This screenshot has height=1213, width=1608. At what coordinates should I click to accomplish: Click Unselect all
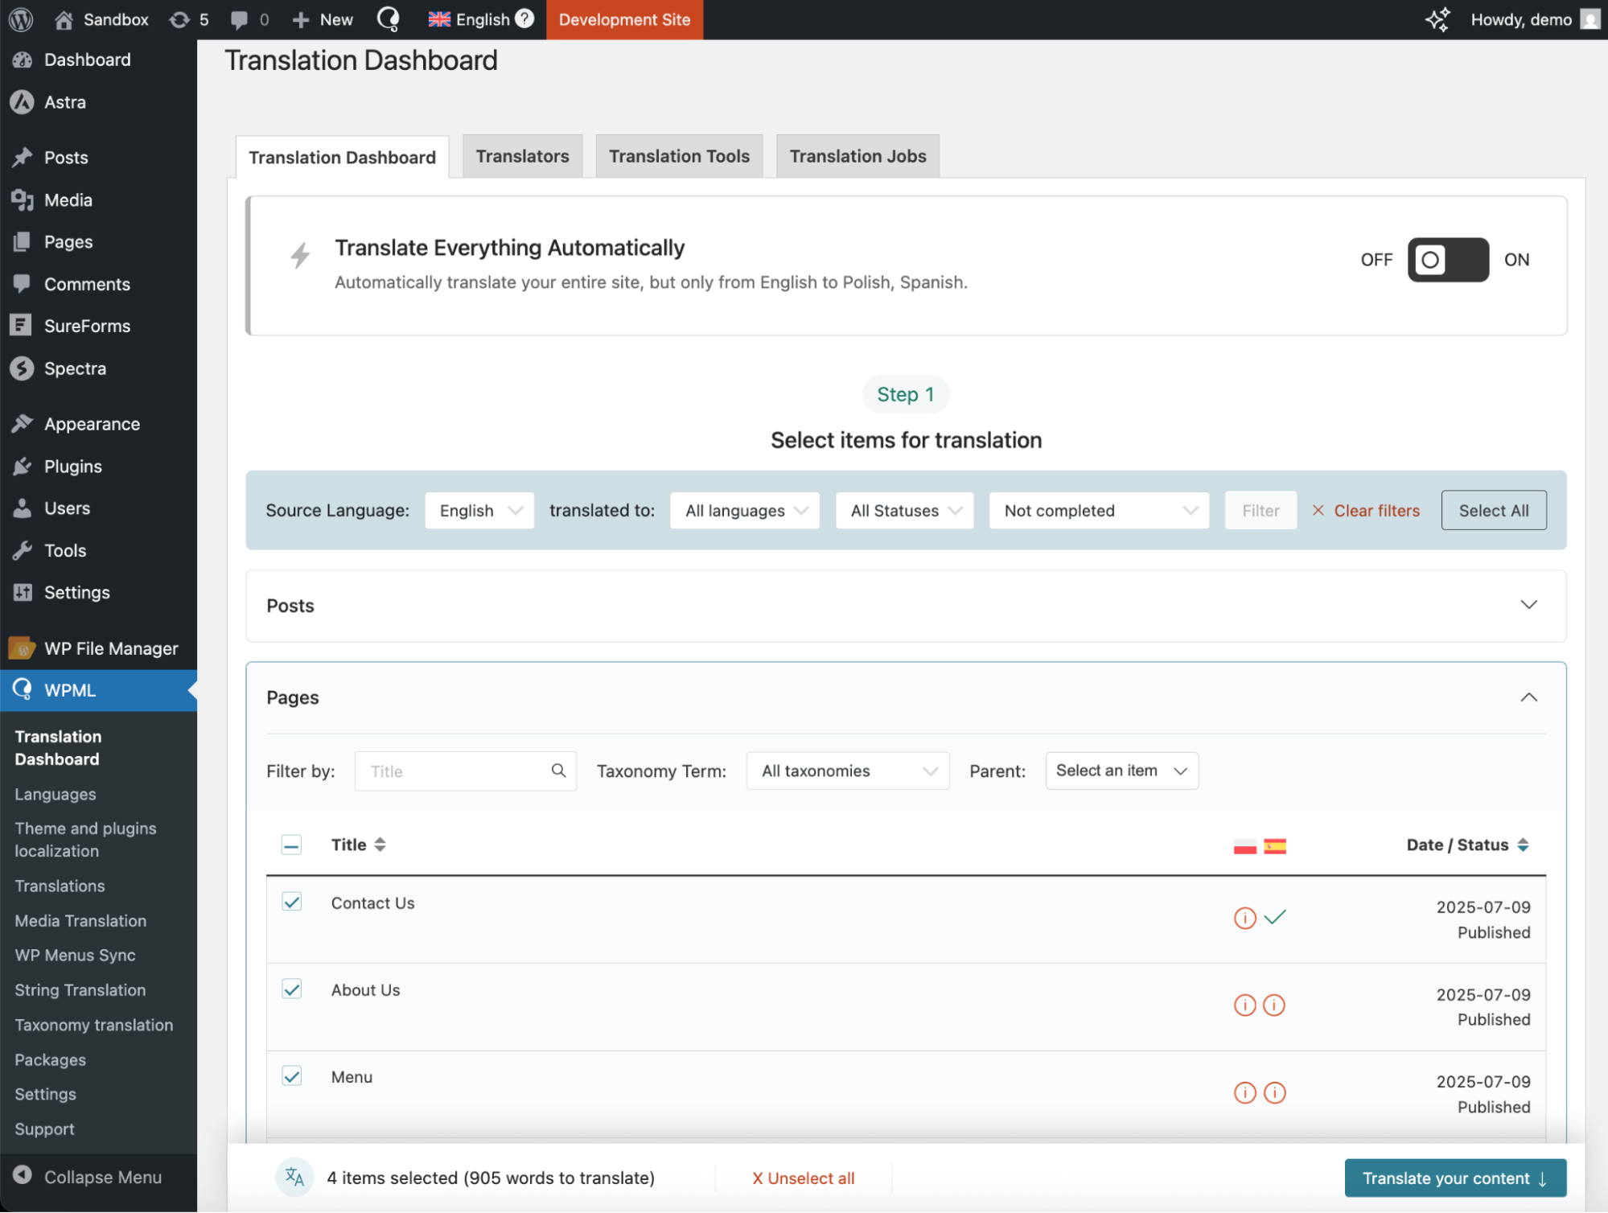click(803, 1178)
